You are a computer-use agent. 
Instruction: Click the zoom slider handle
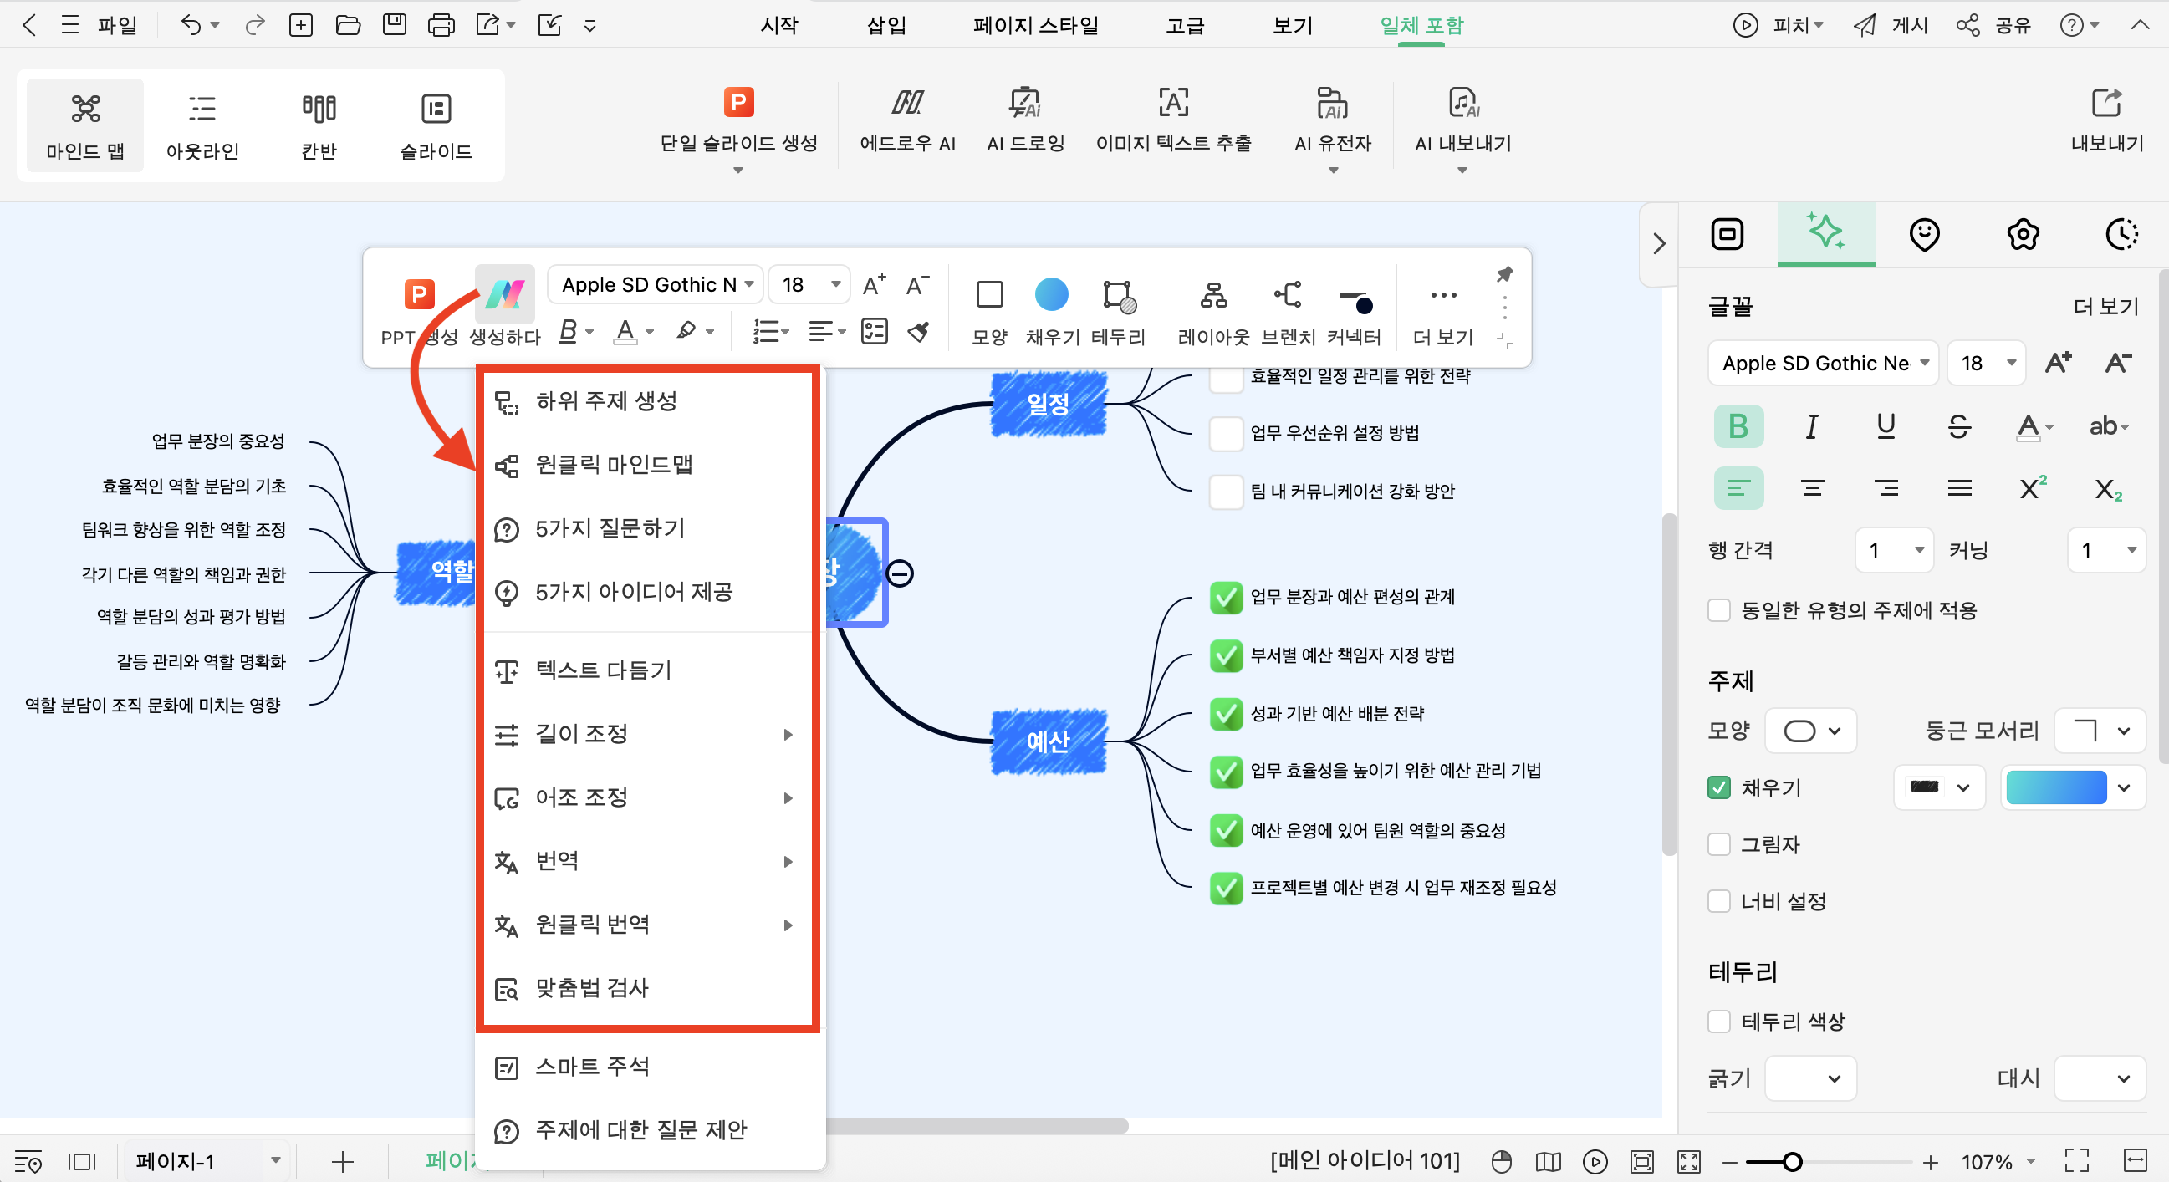(x=1792, y=1163)
